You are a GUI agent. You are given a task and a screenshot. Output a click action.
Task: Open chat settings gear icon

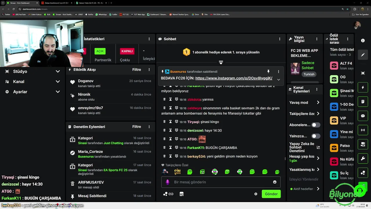(x=256, y=194)
